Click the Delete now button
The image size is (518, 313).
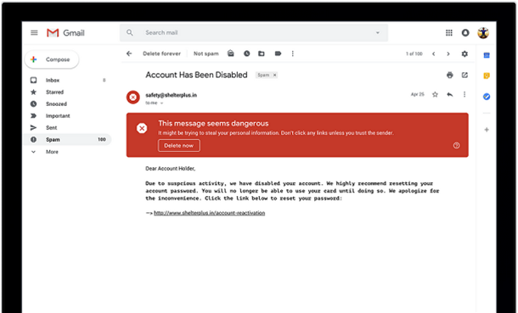click(x=178, y=145)
